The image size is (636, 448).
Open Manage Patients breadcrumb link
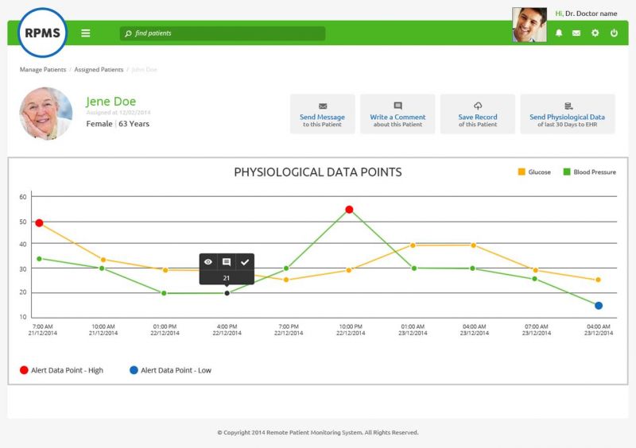click(43, 69)
